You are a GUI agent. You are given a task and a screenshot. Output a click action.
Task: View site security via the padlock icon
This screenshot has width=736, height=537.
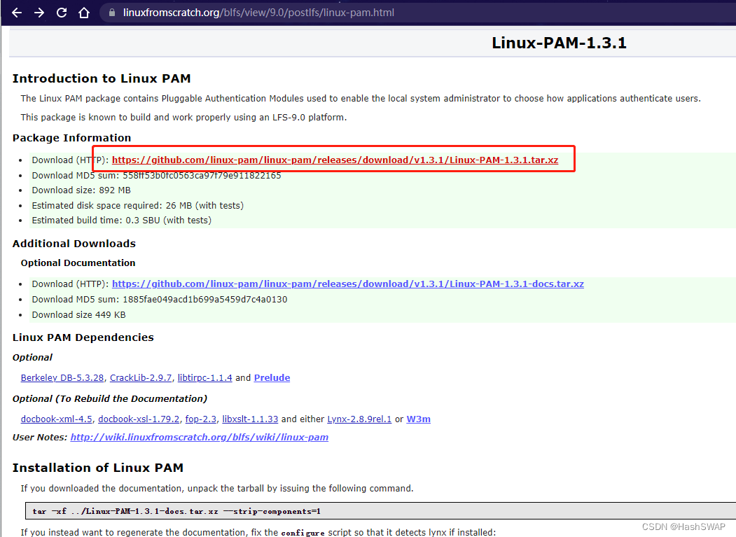click(112, 13)
